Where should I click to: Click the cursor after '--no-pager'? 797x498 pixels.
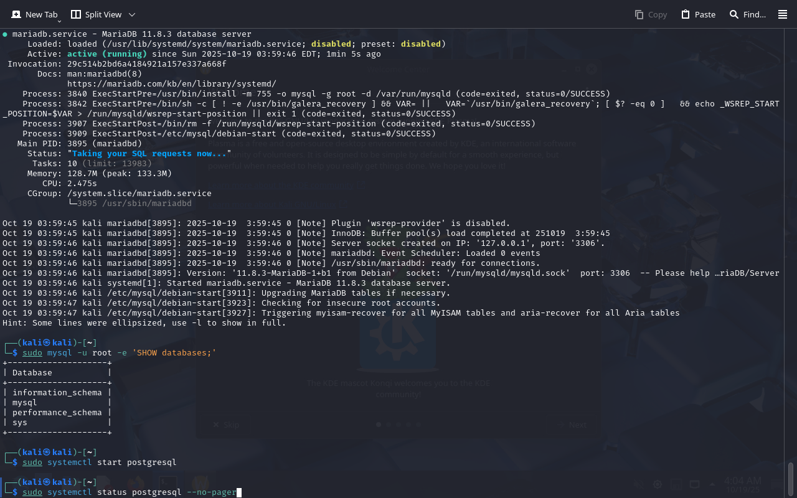239,492
